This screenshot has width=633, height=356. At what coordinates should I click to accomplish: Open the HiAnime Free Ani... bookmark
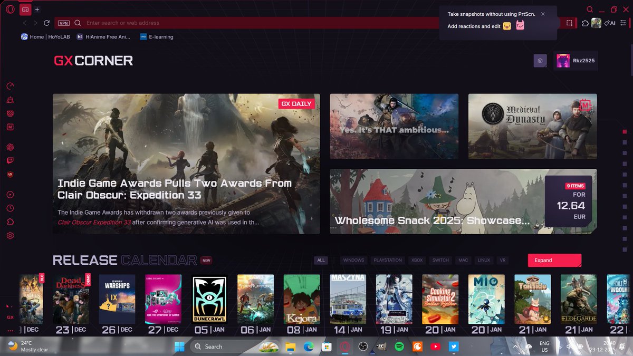click(x=103, y=37)
